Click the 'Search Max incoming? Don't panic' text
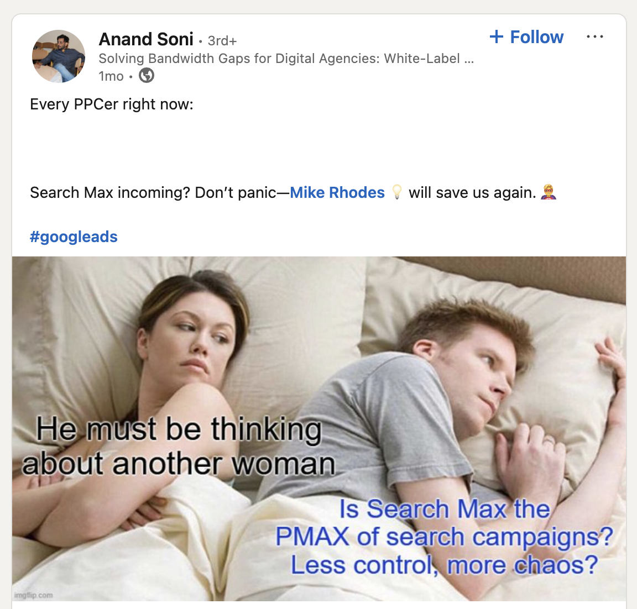Screen dimensions: 637x609 click(x=153, y=192)
